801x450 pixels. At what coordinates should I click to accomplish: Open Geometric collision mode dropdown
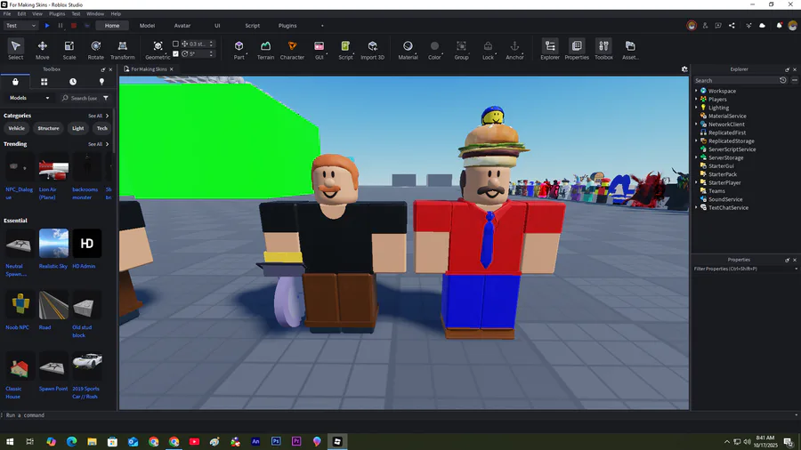(158, 50)
